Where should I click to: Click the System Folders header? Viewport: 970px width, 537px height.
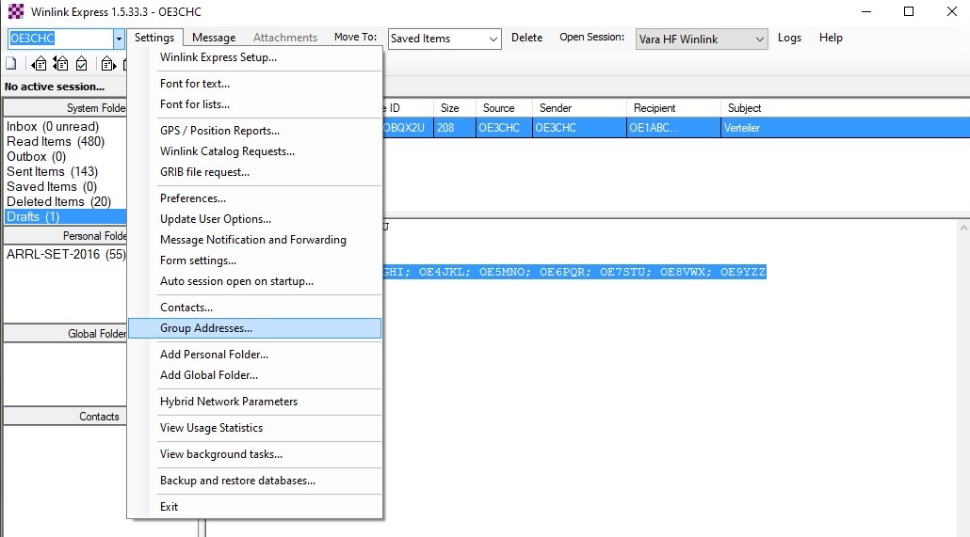66,108
